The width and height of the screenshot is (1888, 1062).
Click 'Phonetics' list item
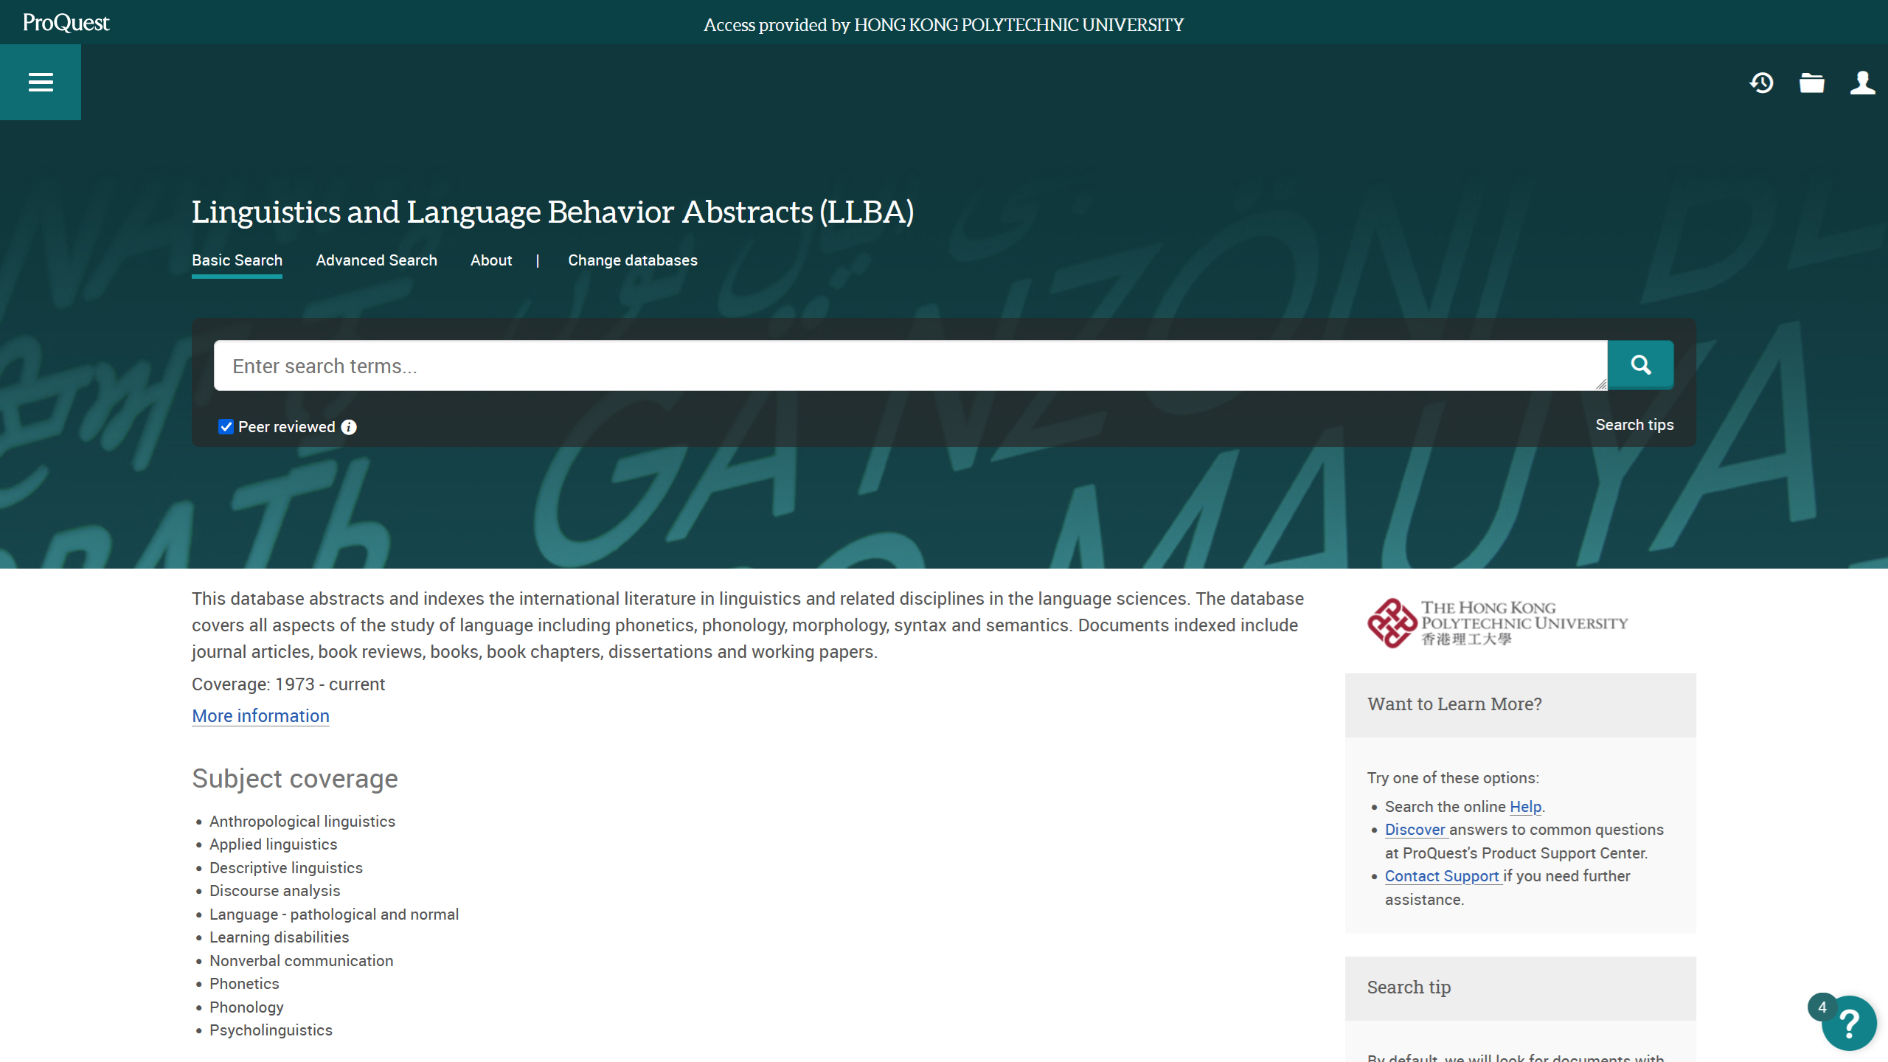[244, 984]
